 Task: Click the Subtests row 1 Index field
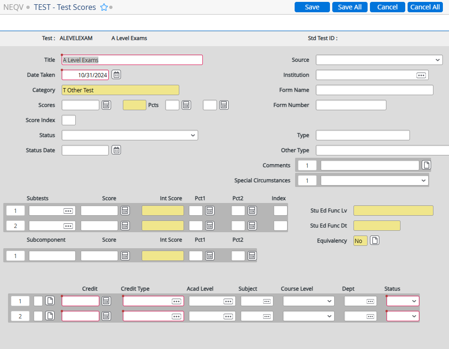click(281, 211)
